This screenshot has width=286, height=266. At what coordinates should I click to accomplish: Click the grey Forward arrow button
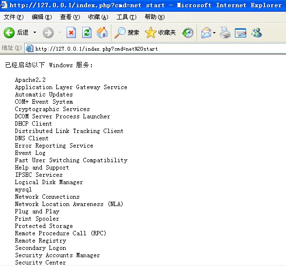(48, 33)
